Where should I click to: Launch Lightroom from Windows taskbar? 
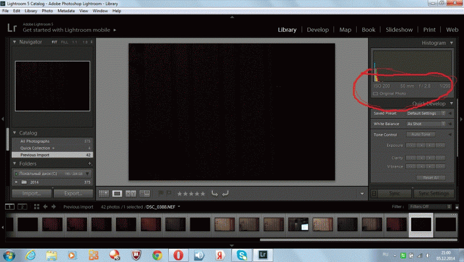point(263,255)
